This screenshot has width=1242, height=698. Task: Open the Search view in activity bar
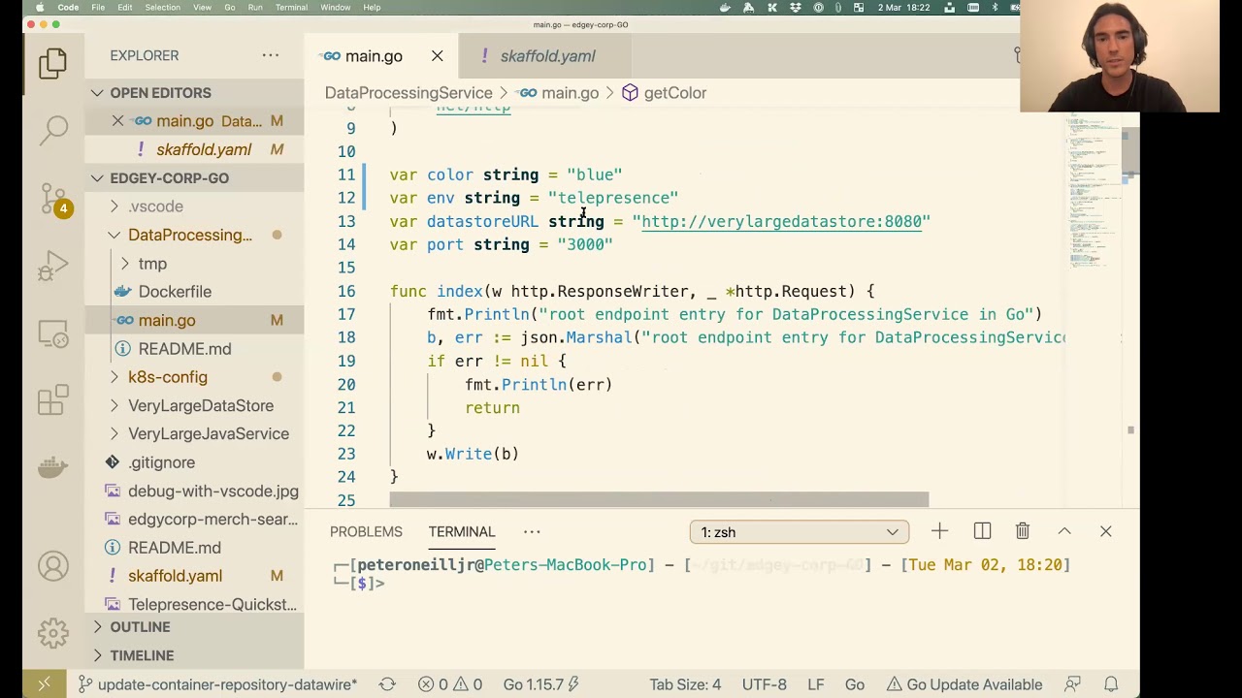tap(53, 130)
